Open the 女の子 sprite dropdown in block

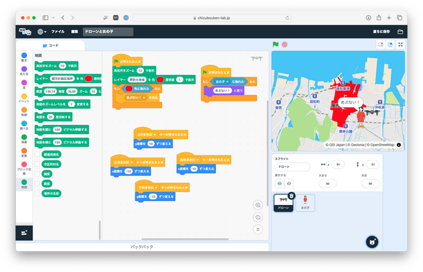222,81
